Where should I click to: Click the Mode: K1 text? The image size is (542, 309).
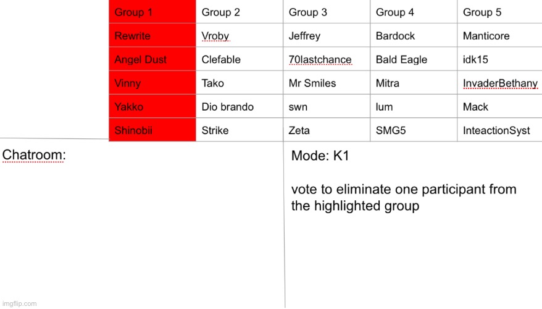coord(320,156)
